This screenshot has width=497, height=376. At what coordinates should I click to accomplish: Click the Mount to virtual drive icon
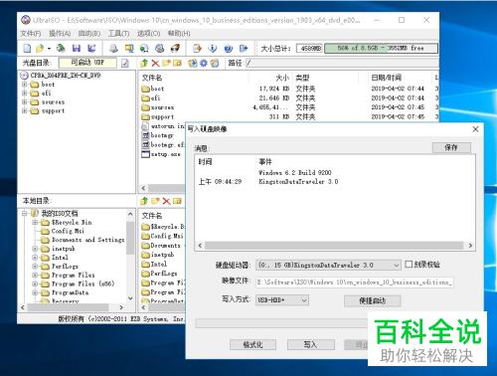coord(160,49)
